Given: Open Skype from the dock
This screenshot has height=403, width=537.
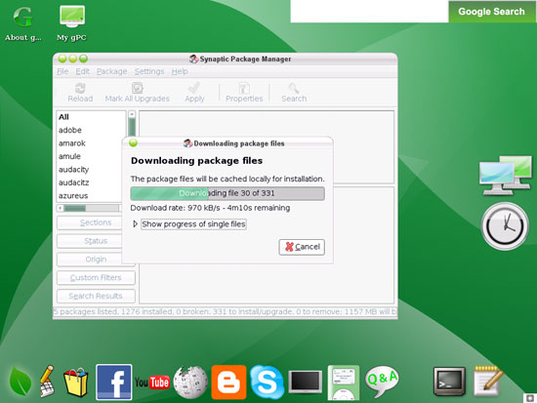Looking at the screenshot, I should pos(267,383).
